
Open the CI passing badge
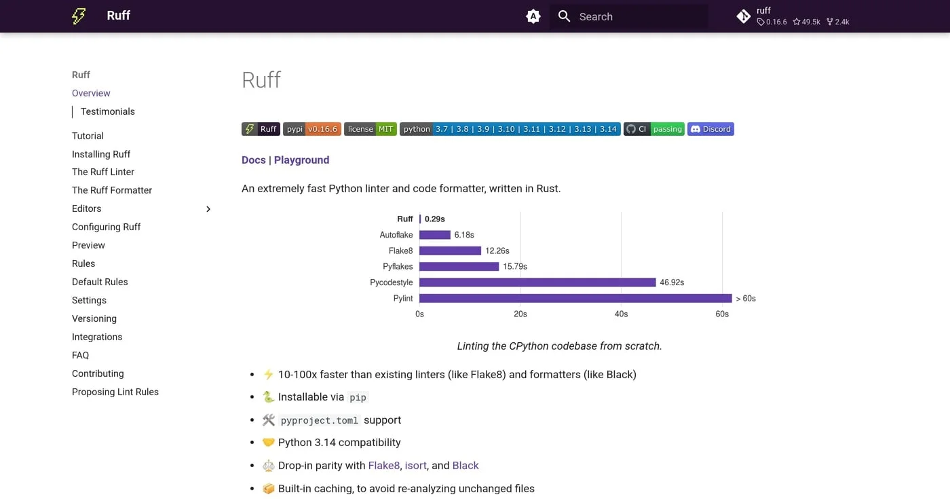click(x=654, y=129)
